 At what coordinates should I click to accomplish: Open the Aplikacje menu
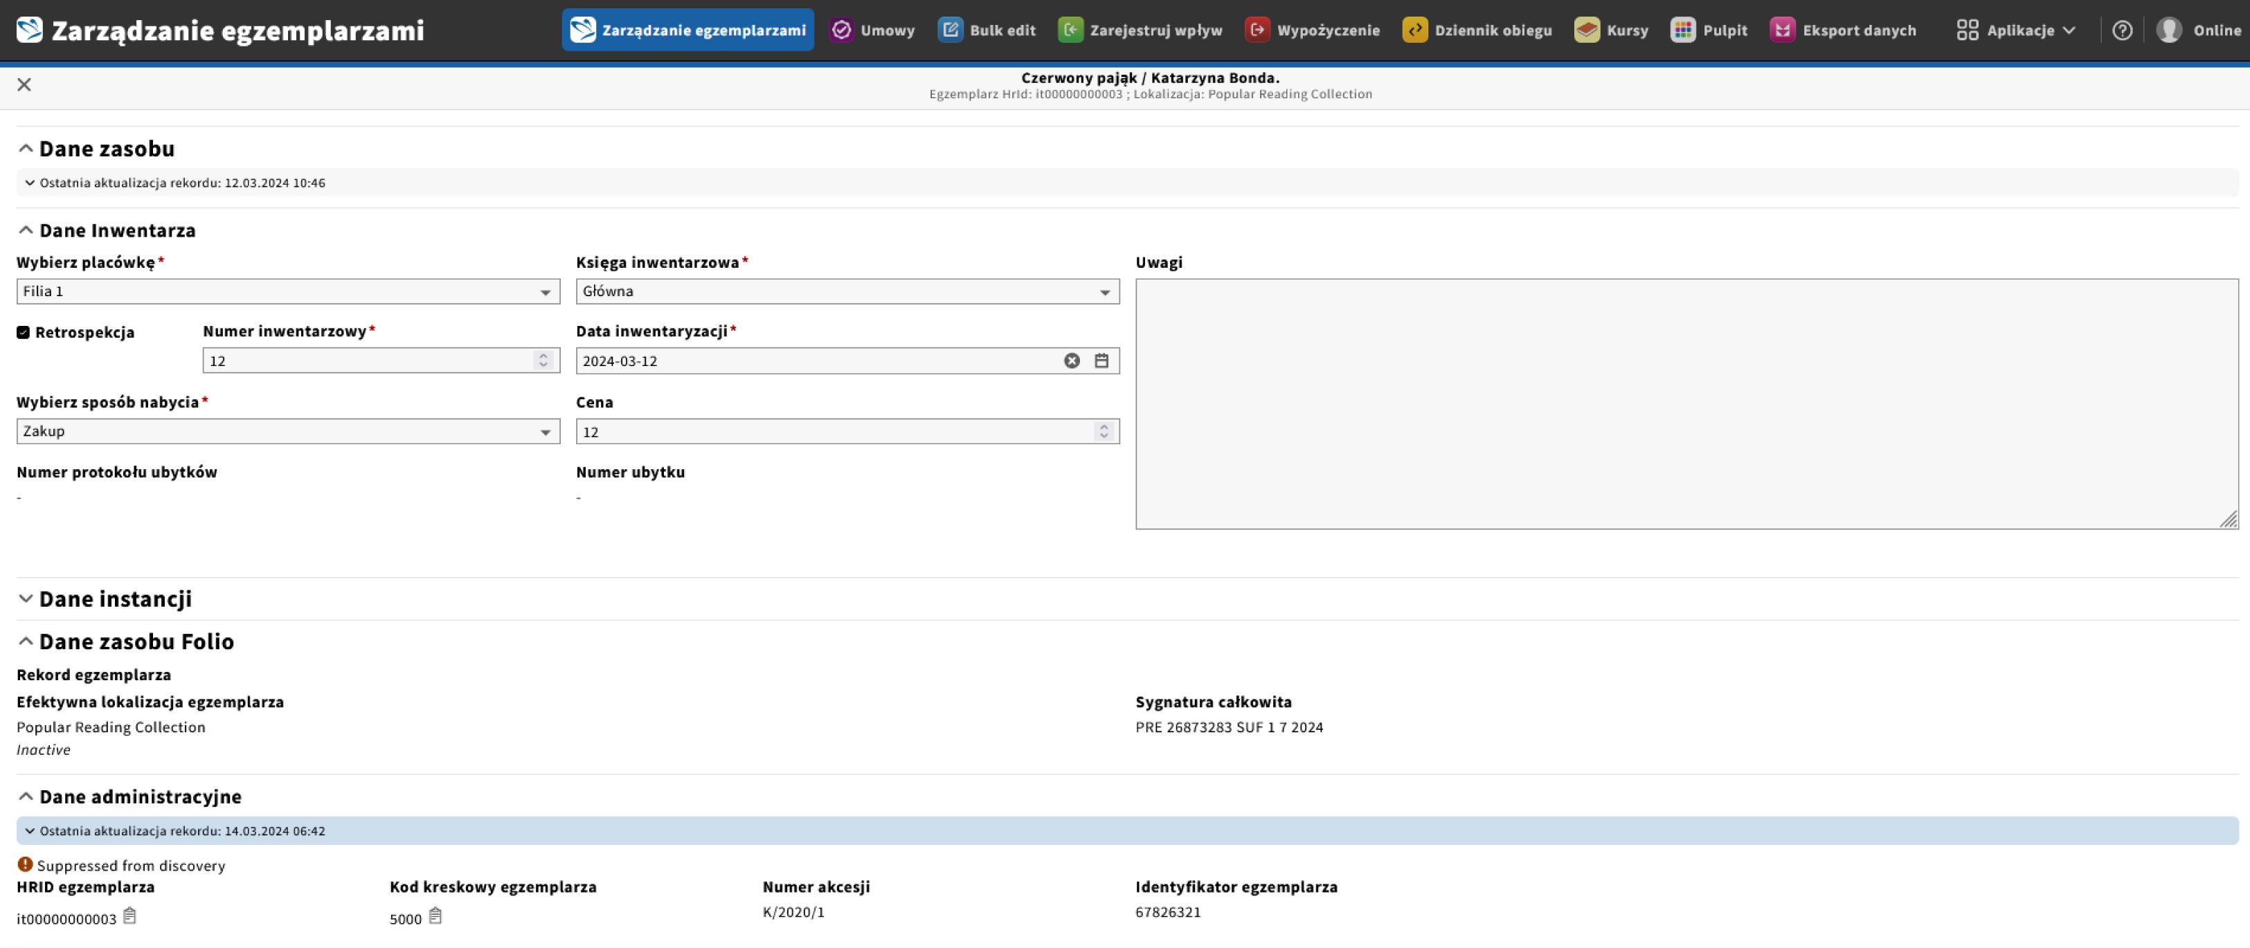tap(2017, 30)
